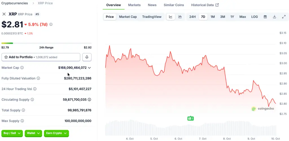Select the 1M time range

[213, 17]
